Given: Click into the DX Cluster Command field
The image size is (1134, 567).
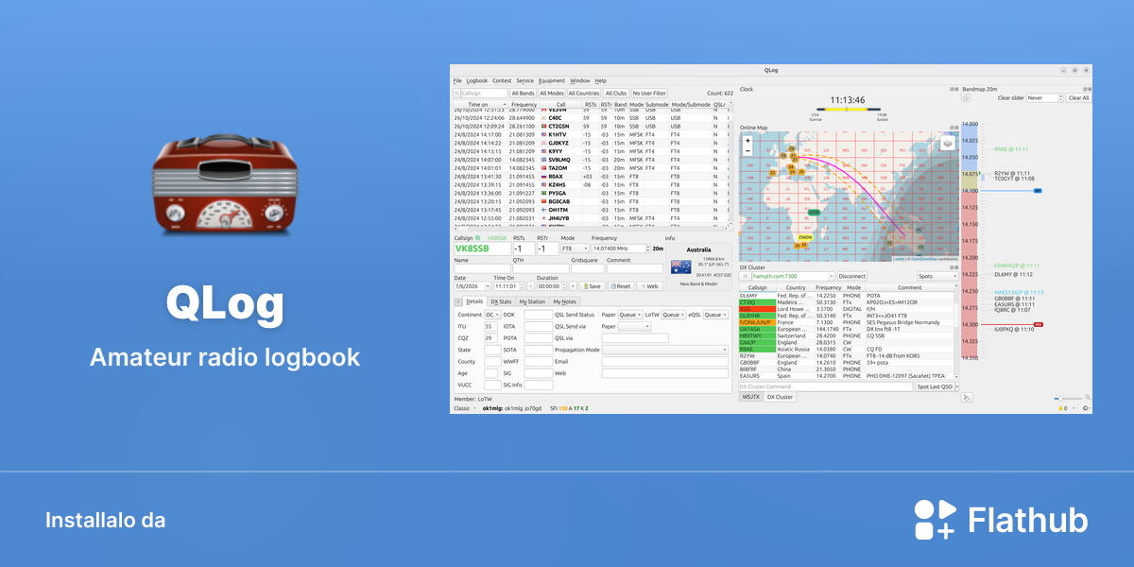Looking at the screenshot, I should point(825,387).
